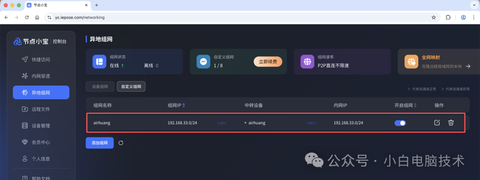This screenshot has width=480, height=180.
Task: Sort the table by 组网IP column
Action: pyautogui.click(x=184, y=106)
